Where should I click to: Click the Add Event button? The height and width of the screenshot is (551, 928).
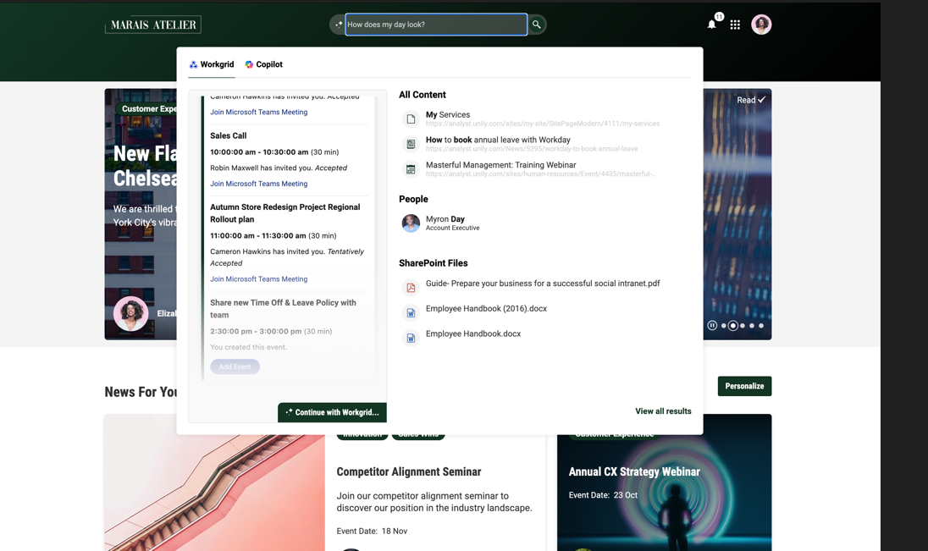point(235,367)
